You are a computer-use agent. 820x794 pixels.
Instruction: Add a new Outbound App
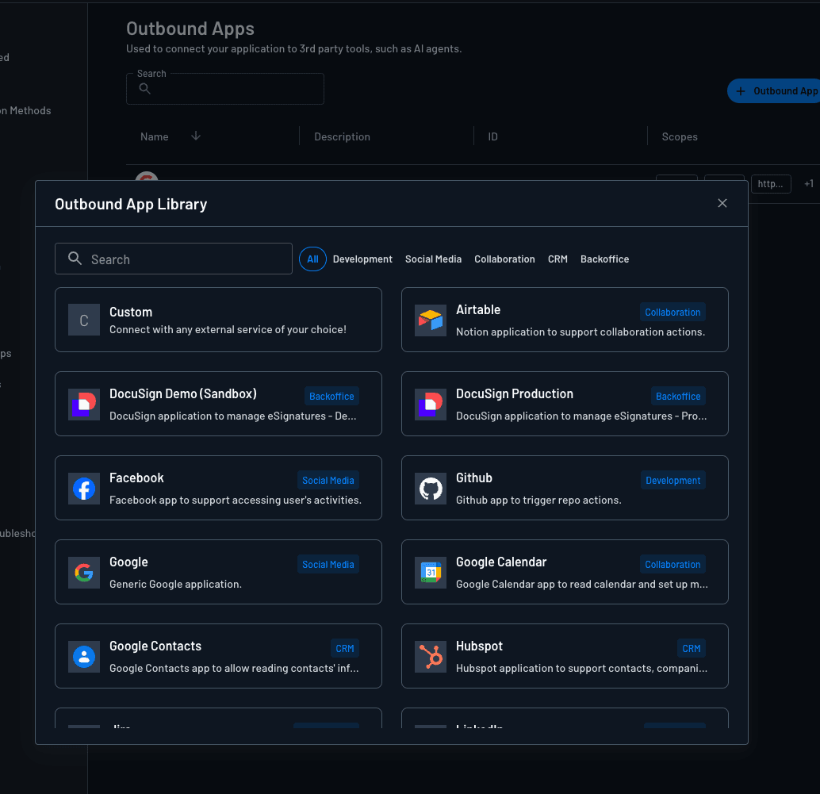pos(775,91)
